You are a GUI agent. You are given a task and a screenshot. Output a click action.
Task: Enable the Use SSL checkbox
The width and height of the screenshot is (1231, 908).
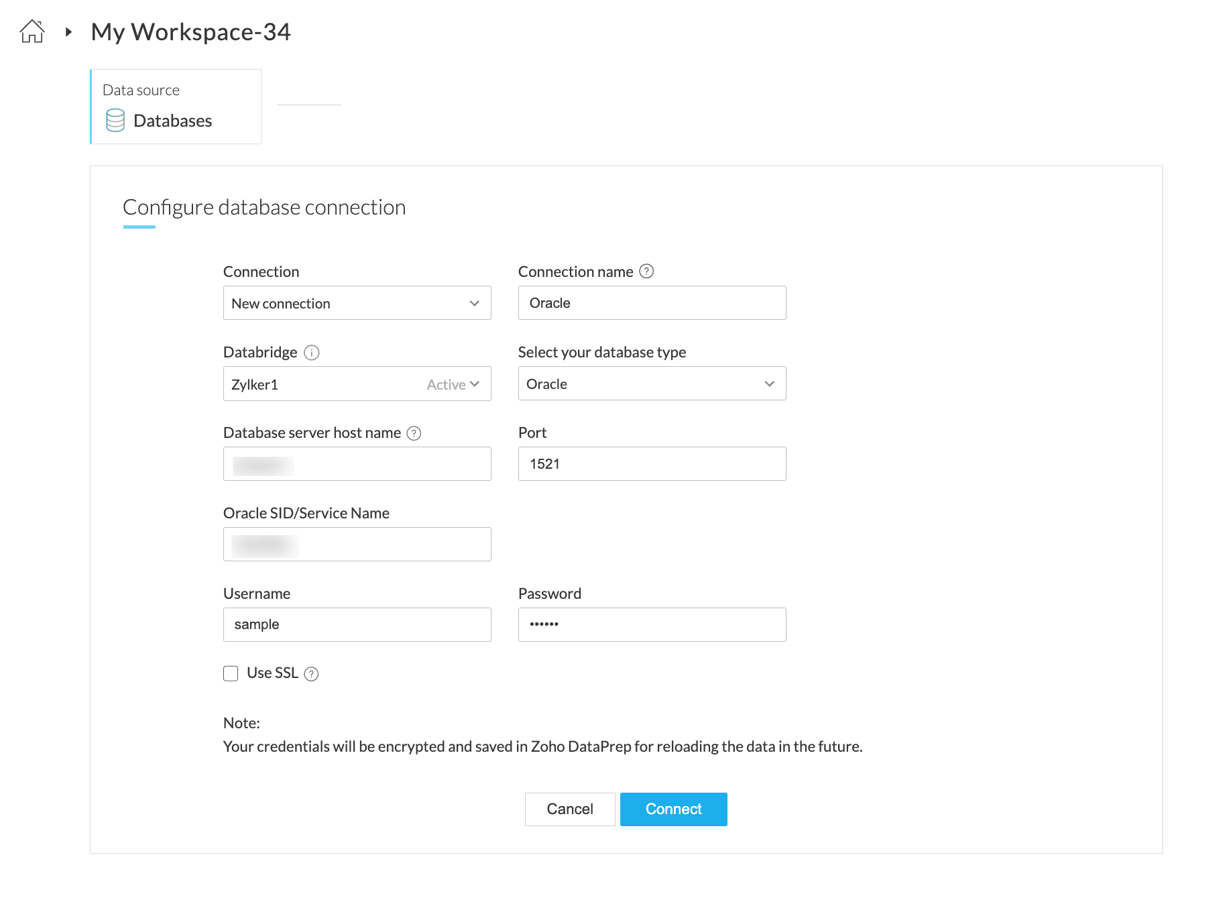point(231,673)
